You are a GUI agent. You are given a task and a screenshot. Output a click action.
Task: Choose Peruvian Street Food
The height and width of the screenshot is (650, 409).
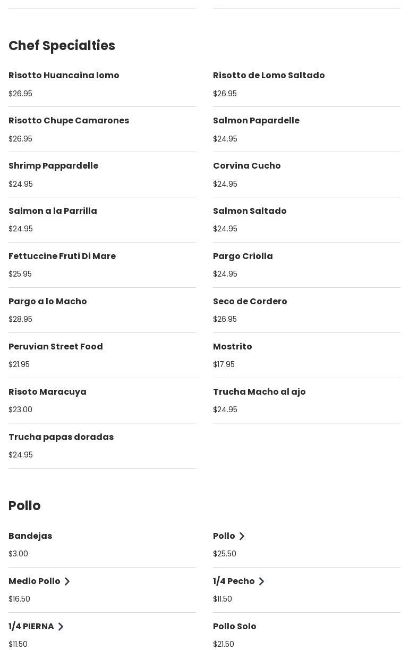(56, 347)
